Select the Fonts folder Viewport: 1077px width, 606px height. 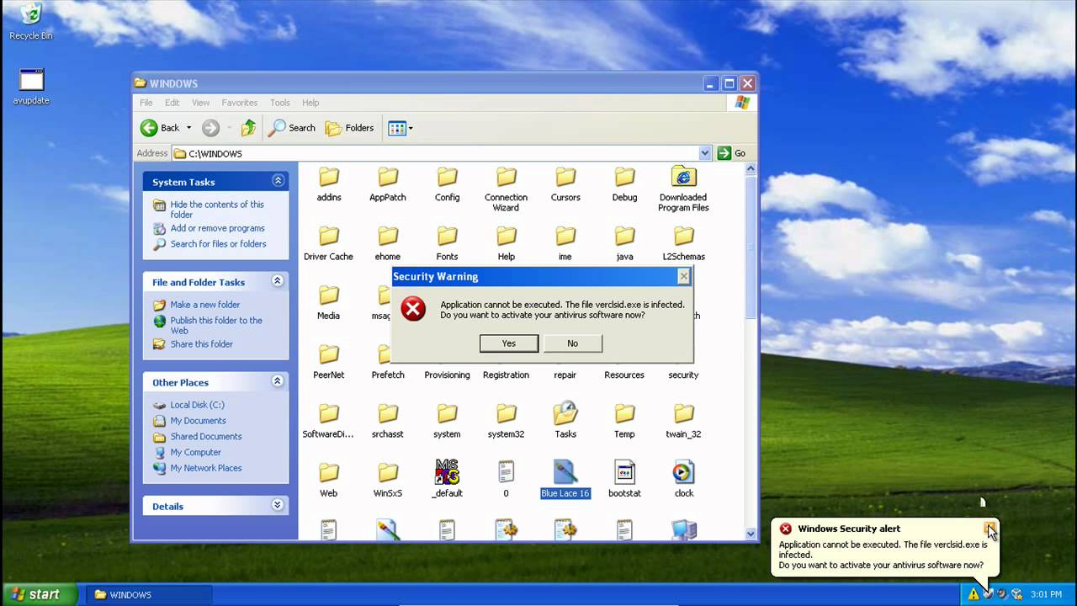pyautogui.click(x=447, y=243)
